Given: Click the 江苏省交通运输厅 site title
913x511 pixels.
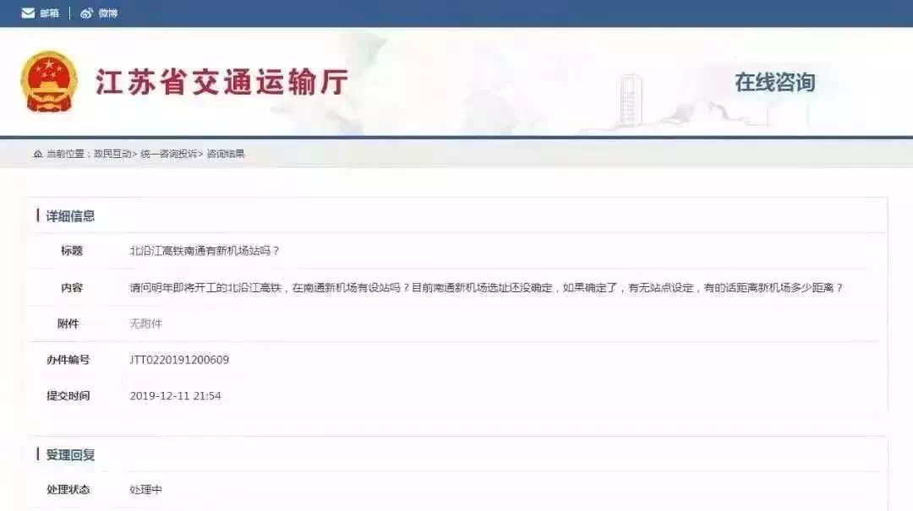Looking at the screenshot, I should click(221, 82).
